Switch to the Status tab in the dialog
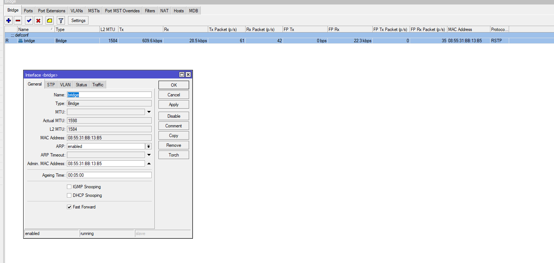This screenshot has width=554, height=263. coord(81,85)
